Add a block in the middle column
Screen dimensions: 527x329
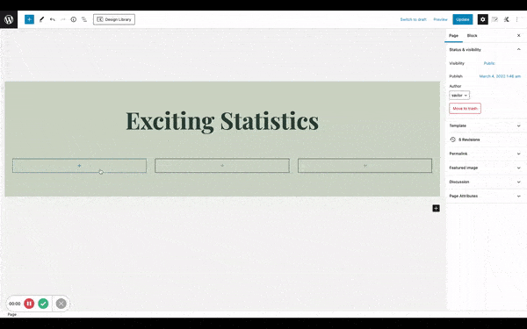(222, 166)
